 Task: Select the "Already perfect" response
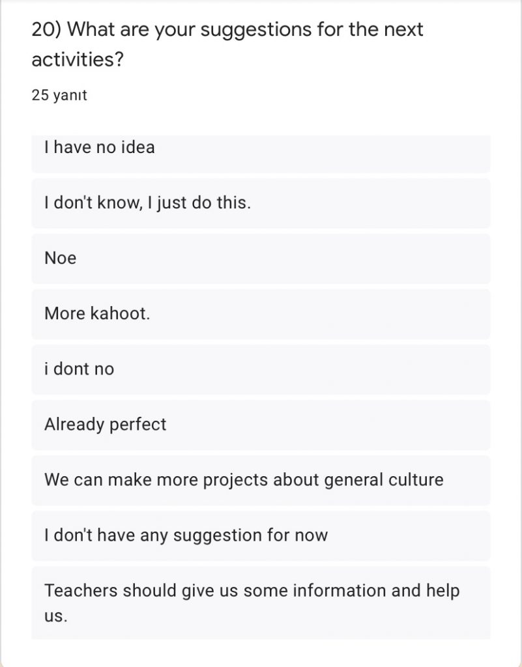pyautogui.click(x=106, y=424)
